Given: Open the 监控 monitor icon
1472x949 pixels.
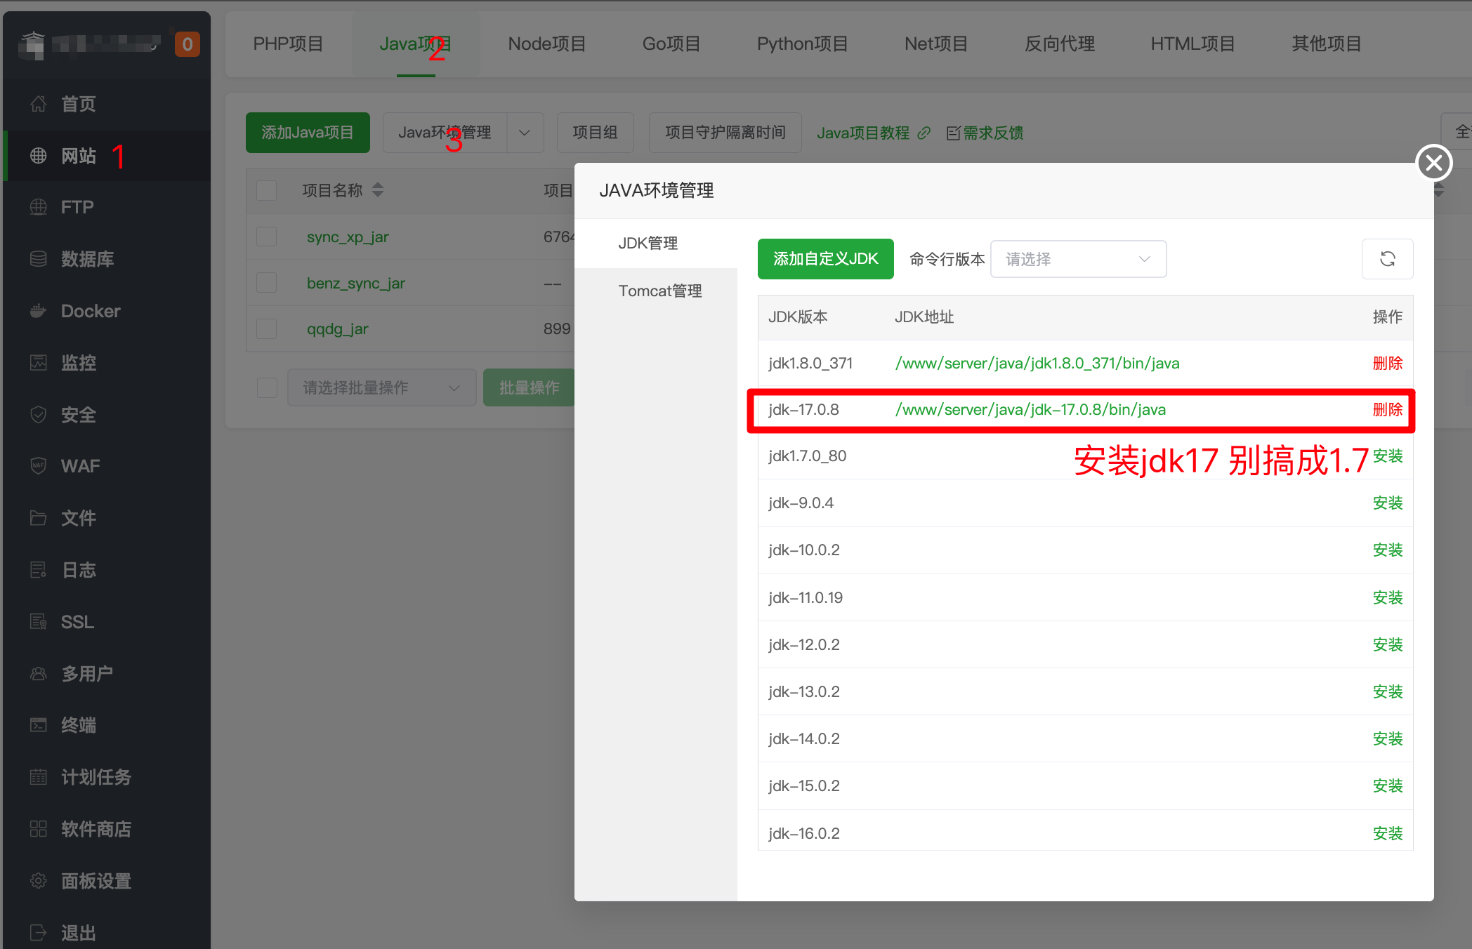Looking at the screenshot, I should pyautogui.click(x=39, y=363).
